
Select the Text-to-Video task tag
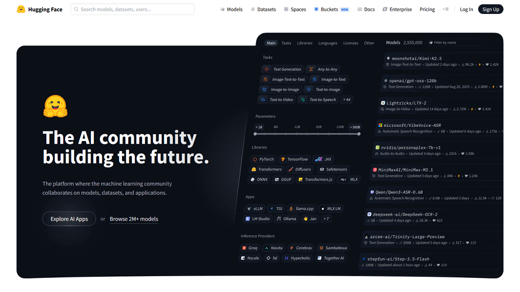pos(277,99)
